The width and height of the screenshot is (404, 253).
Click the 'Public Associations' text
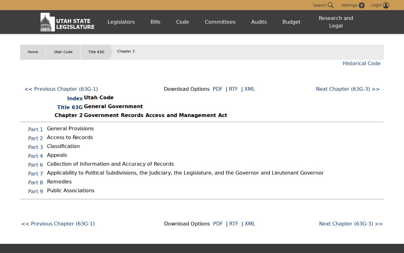pos(71,190)
